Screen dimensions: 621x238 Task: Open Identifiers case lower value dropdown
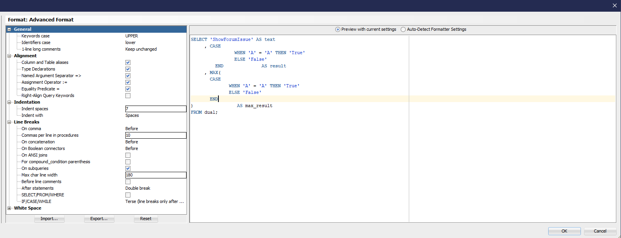pyautogui.click(x=130, y=42)
